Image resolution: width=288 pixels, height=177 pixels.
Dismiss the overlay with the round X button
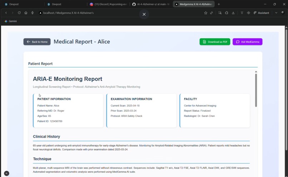pos(144,14)
